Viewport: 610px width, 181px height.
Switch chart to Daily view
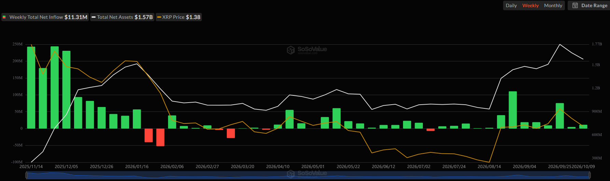click(511, 5)
